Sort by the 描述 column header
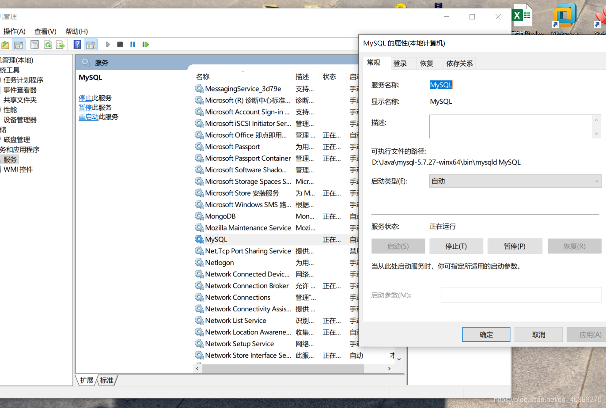The width and height of the screenshot is (606, 408). [x=306, y=77]
